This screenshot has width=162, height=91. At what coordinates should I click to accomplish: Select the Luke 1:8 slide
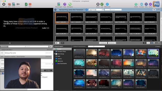tap(62, 30)
